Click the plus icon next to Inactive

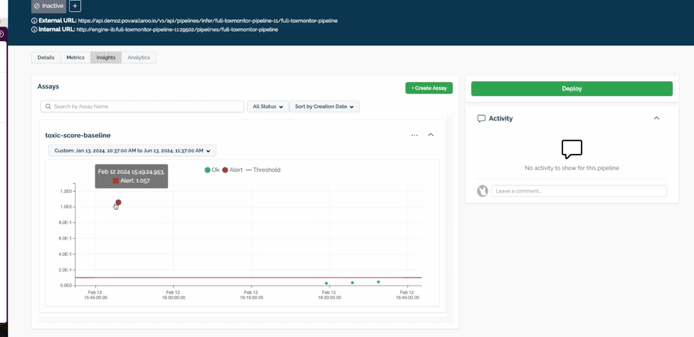[75, 6]
